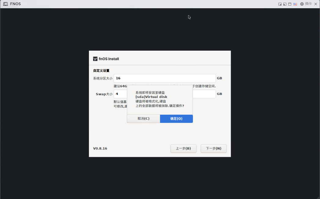320x199 pixels.
Task: Open the 操作 actions menu
Action: 308,4
